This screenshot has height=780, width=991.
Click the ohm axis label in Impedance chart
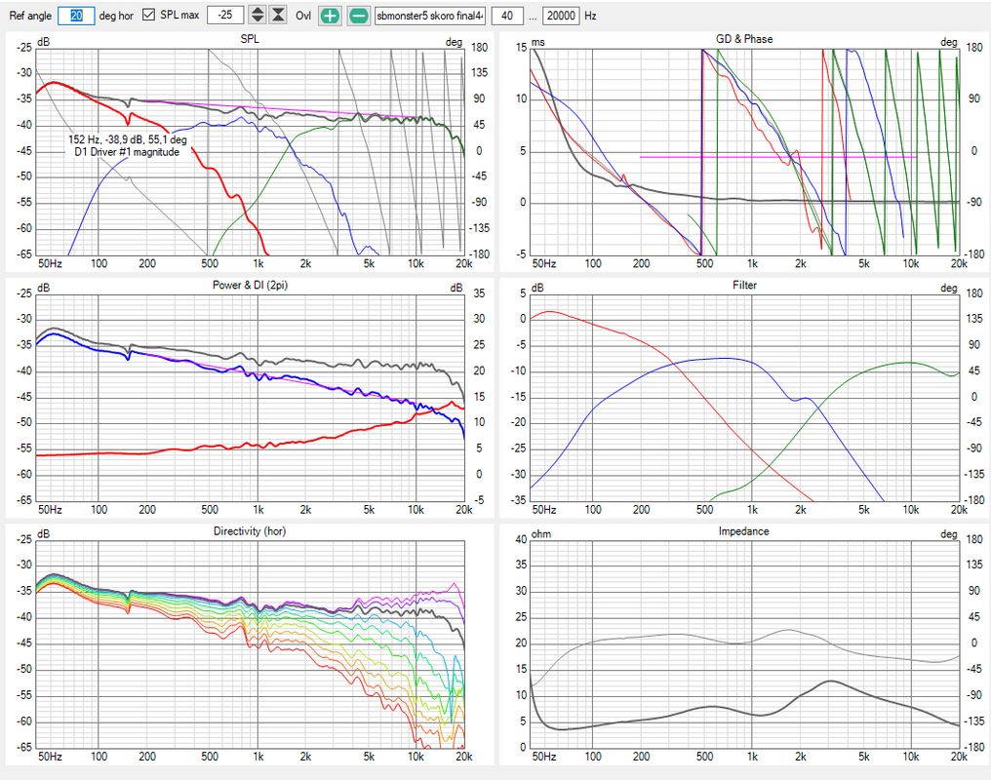[x=541, y=534]
